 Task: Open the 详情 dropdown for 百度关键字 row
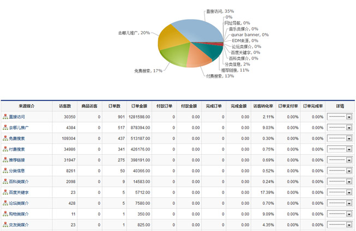340,192
